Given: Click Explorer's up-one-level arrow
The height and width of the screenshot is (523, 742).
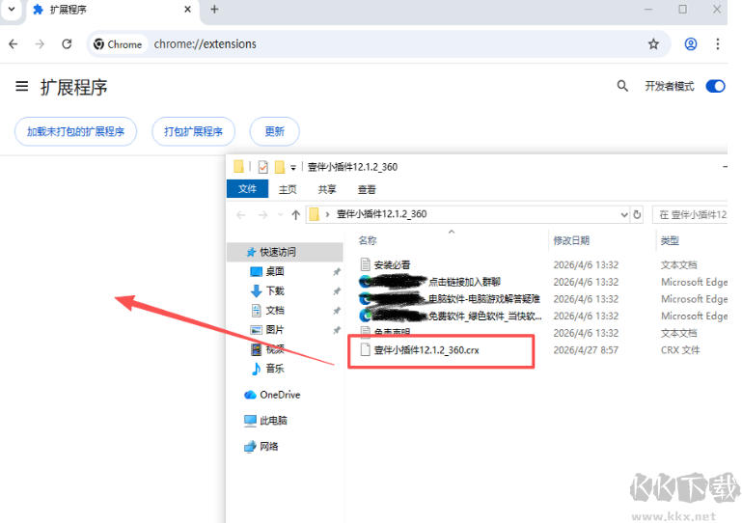Looking at the screenshot, I should (296, 215).
